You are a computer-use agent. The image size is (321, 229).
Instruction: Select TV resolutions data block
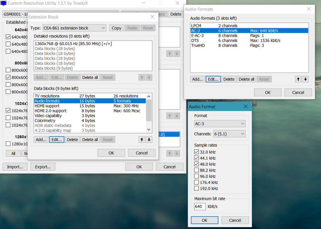pos(90,96)
